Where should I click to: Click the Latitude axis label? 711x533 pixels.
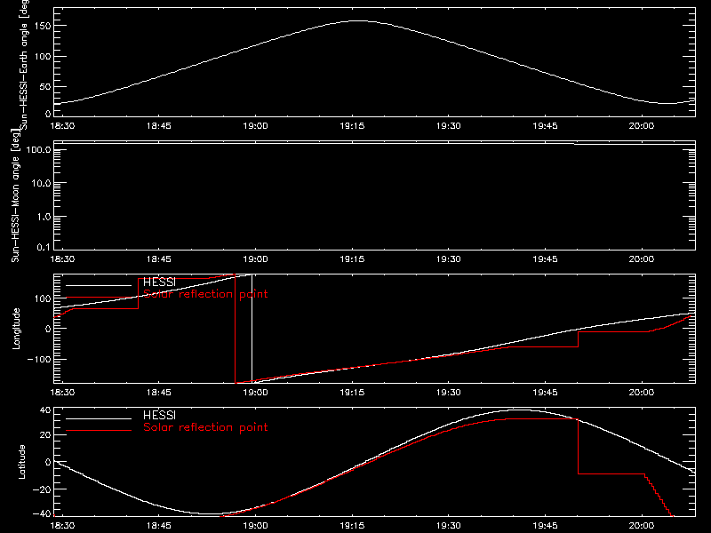pos(21,462)
